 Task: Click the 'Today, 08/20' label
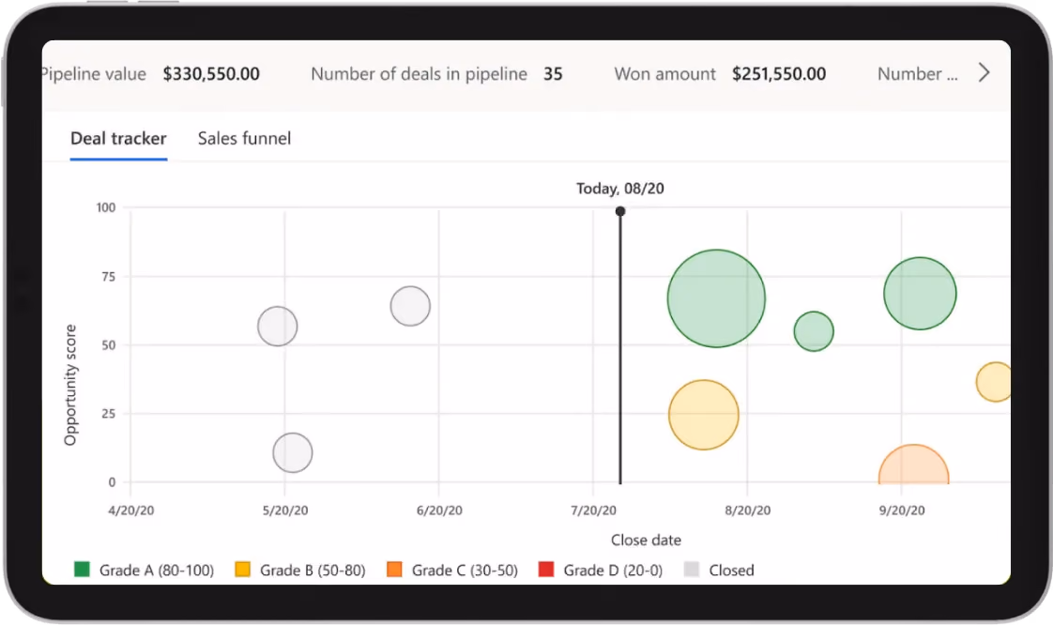[x=619, y=189]
